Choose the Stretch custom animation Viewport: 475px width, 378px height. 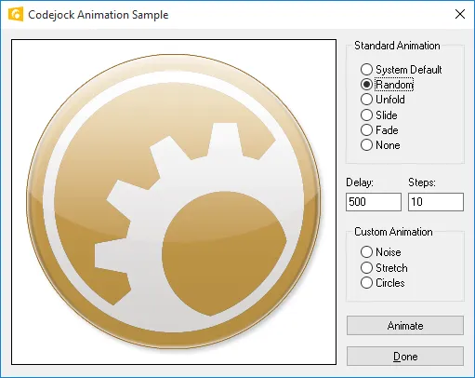pyautogui.click(x=384, y=267)
